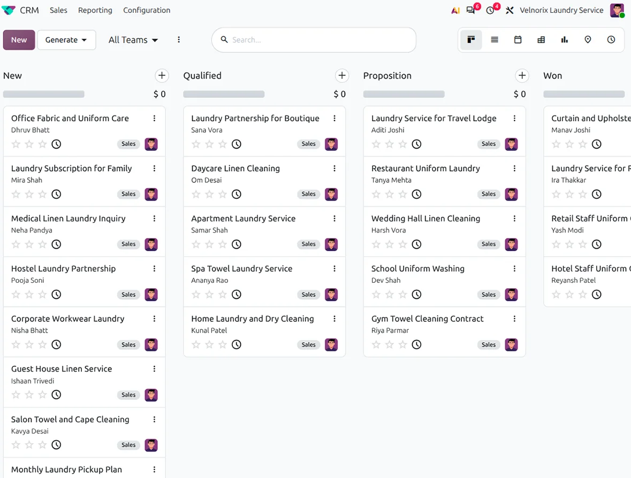Open the activity clock on Hostel Laundry Partnership

56,295
